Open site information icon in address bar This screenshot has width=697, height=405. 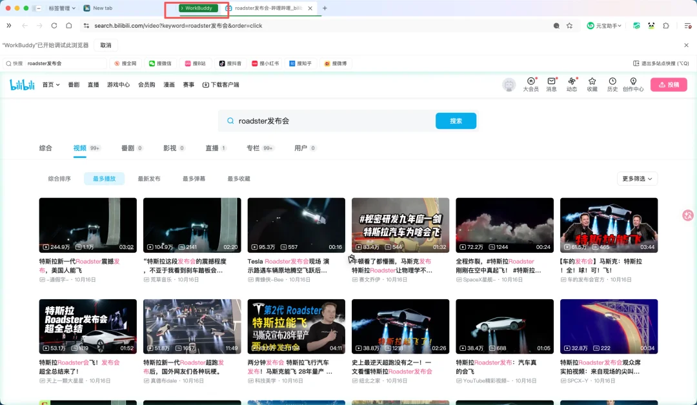[x=86, y=26]
